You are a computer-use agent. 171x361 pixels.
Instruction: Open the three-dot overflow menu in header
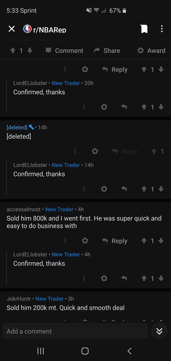point(162,29)
